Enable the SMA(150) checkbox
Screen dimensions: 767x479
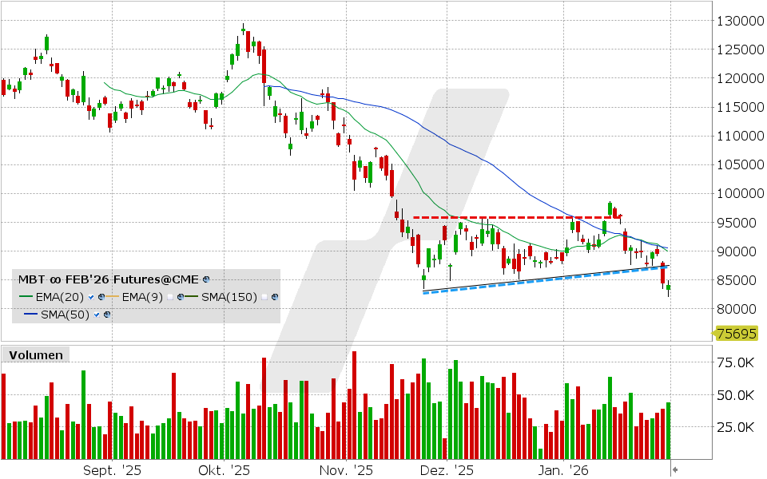pyautogui.click(x=264, y=296)
